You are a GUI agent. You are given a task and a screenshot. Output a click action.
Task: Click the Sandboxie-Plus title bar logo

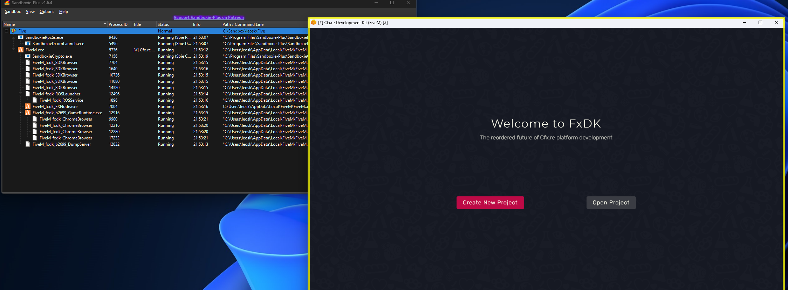7,3
